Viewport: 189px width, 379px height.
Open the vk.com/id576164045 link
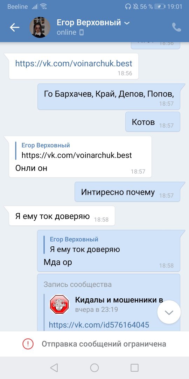tap(99, 325)
